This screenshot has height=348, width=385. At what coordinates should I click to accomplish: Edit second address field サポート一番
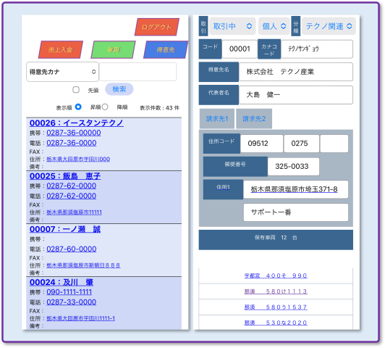click(x=295, y=212)
